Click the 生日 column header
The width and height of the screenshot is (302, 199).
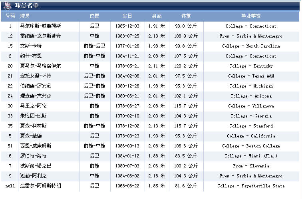tap(127, 16)
